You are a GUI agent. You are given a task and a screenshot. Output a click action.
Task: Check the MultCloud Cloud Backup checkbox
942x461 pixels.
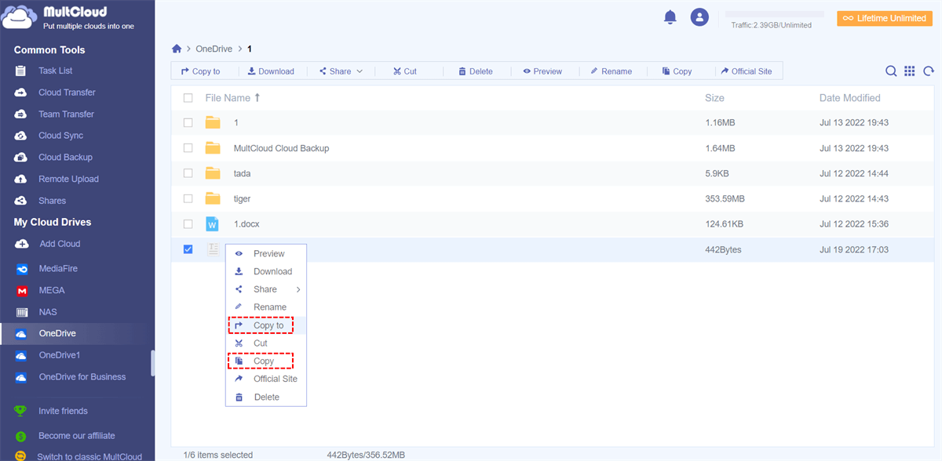pos(188,147)
